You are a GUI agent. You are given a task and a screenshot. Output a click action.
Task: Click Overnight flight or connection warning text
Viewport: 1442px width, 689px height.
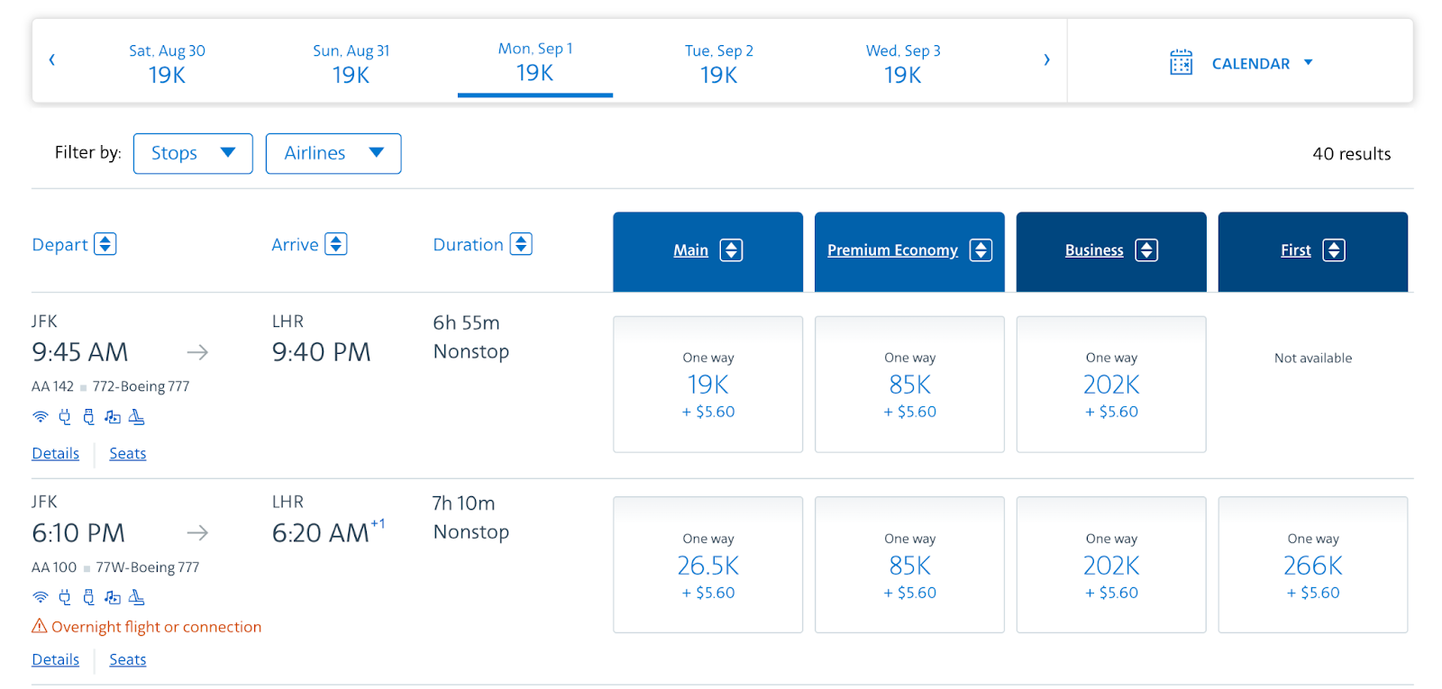pyautogui.click(x=157, y=627)
